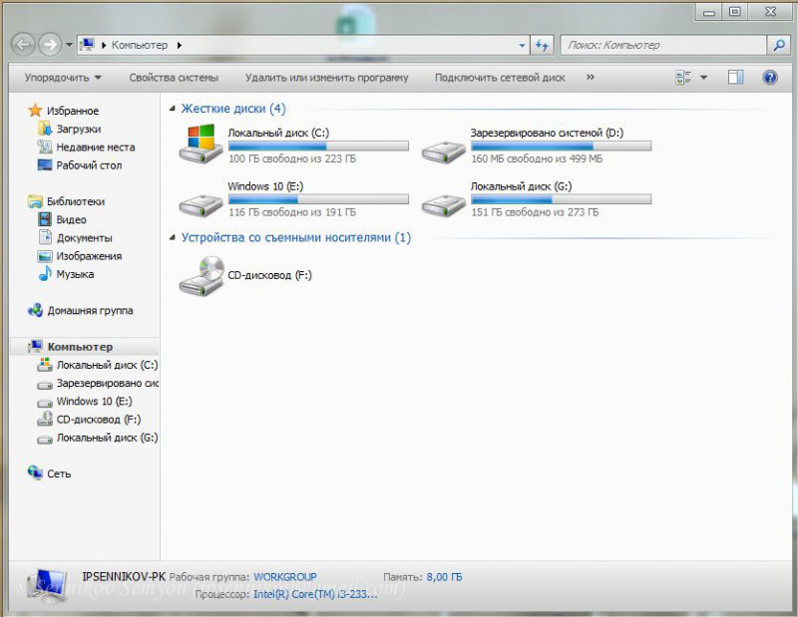Click the Зарезервировано системой (D:) usage bar
The width and height of the screenshot is (798, 617).
click(561, 146)
